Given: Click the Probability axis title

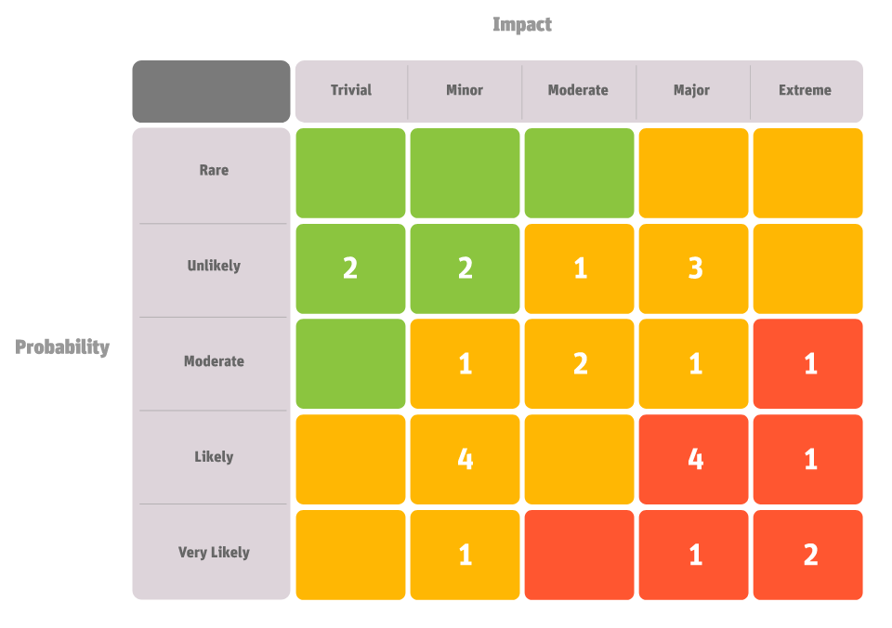Looking at the screenshot, I should (62, 347).
